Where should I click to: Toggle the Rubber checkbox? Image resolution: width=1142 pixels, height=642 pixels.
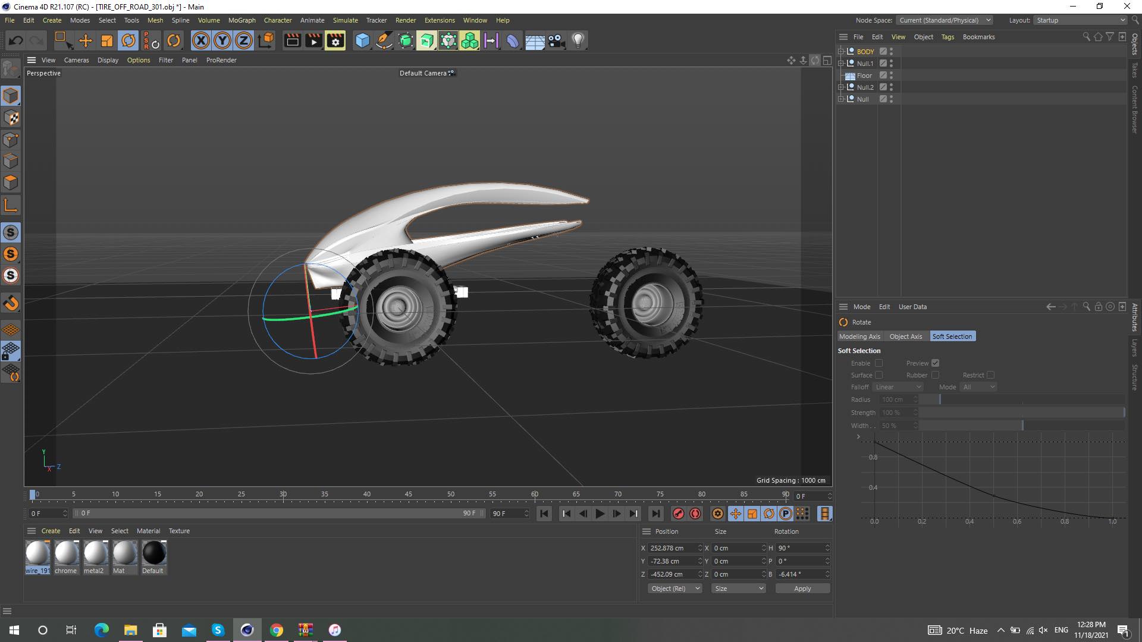coord(935,375)
